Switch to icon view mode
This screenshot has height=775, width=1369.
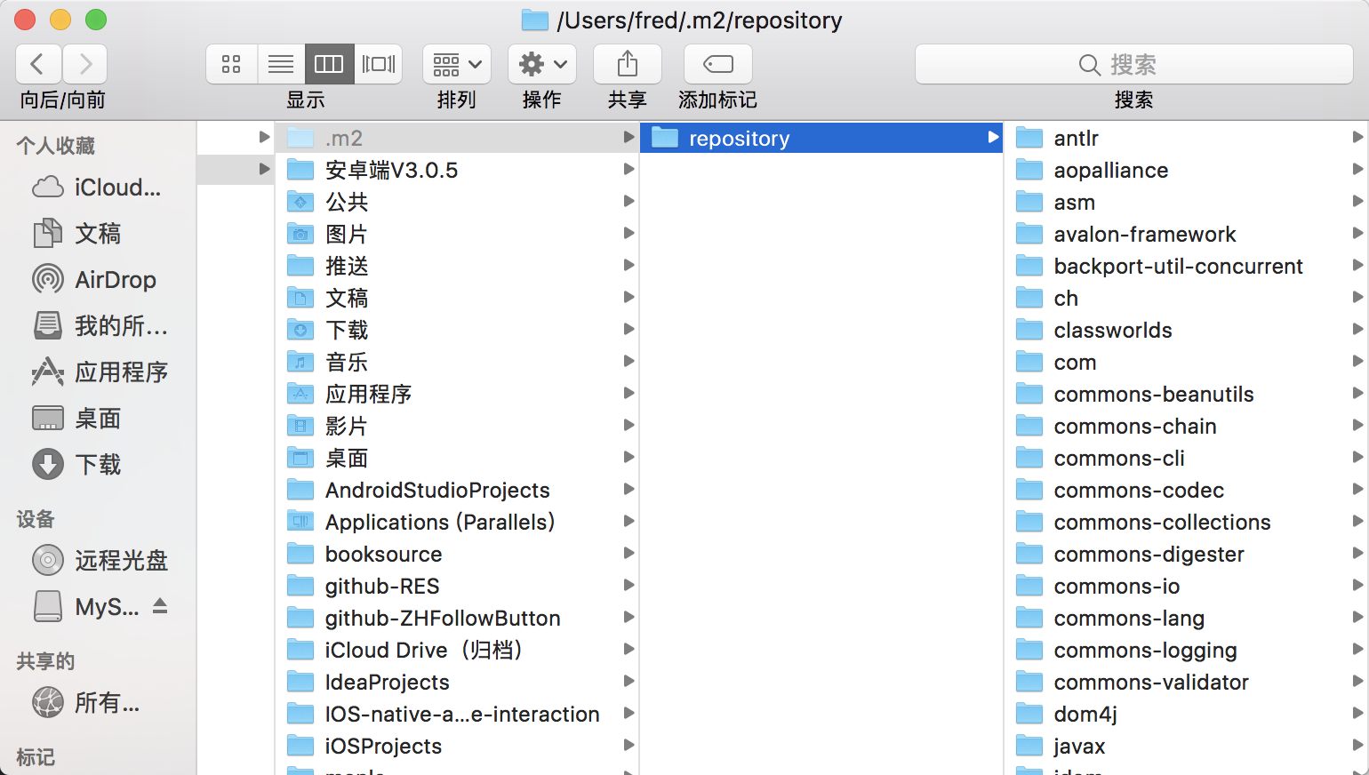pos(232,64)
